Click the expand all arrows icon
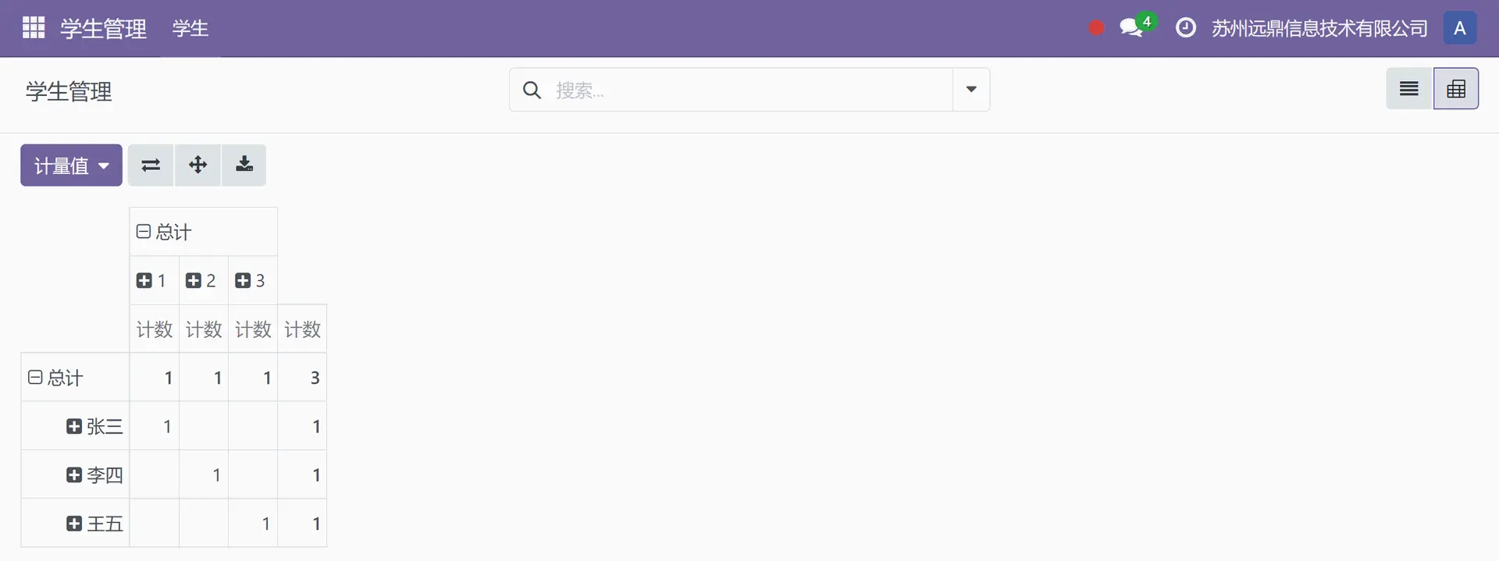The width and height of the screenshot is (1499, 561). click(x=198, y=165)
